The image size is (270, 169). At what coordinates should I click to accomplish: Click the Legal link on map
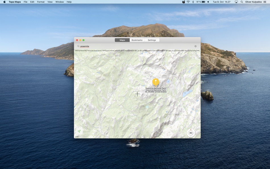click(x=77, y=137)
